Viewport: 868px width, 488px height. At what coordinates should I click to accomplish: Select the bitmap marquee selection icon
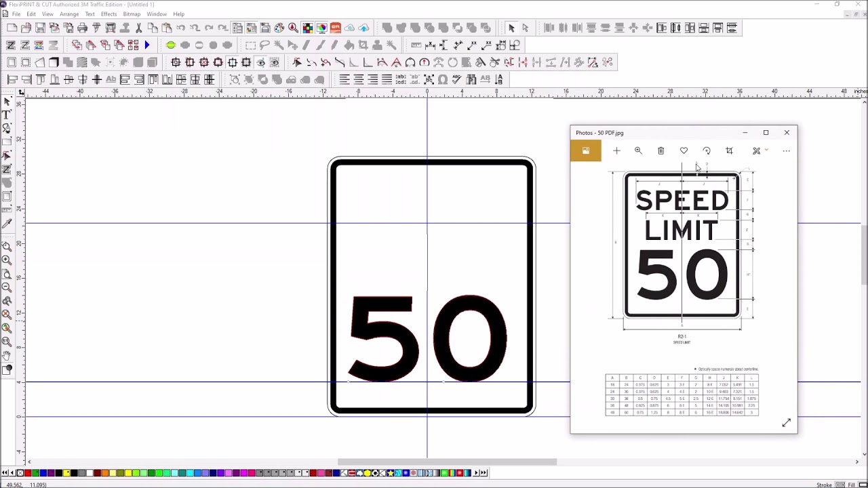pyautogui.click(x=250, y=45)
